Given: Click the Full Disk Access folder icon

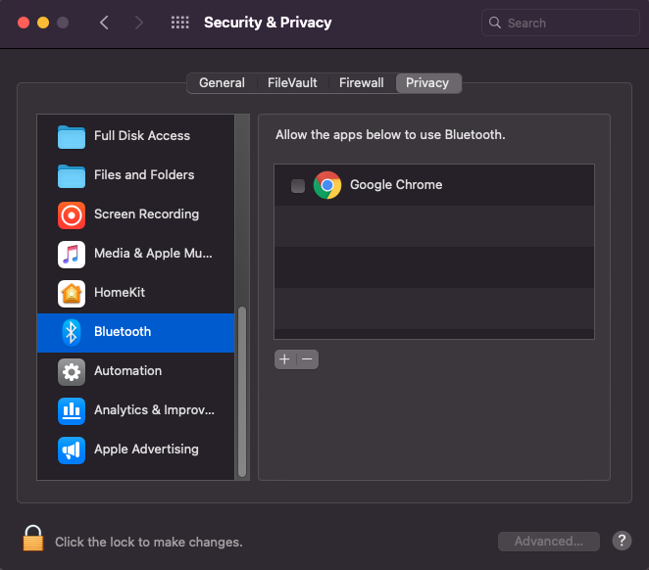Looking at the screenshot, I should pyautogui.click(x=72, y=137).
